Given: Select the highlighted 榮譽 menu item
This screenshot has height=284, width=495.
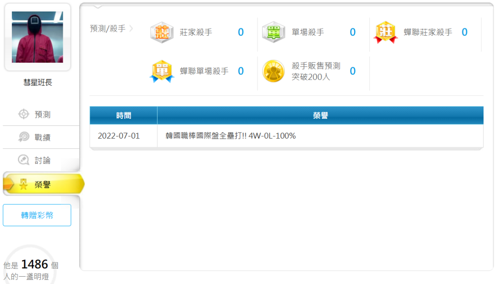Looking at the screenshot, I should (44, 184).
